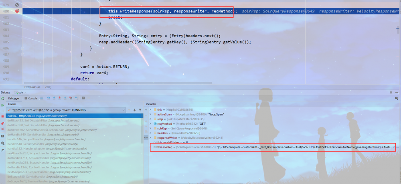This screenshot has height=184, width=401.
Task: Step out of the current method
Action: [65, 98]
